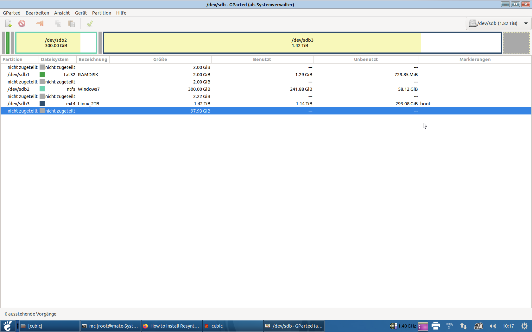Click the Windows7 label cell
Viewport: 532px width, 332px height.
89,89
